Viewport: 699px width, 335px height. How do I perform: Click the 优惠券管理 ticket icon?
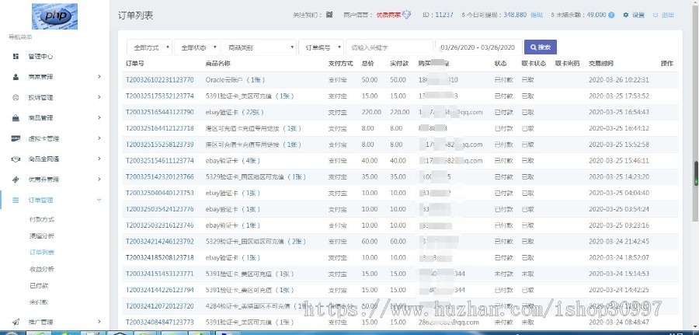pos(16,180)
